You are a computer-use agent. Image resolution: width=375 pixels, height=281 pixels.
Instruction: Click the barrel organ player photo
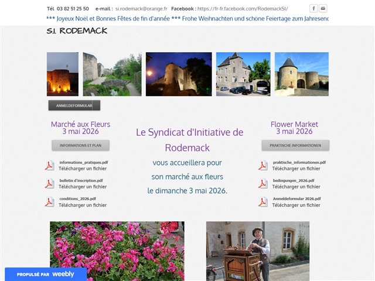pyautogui.click(x=258, y=251)
